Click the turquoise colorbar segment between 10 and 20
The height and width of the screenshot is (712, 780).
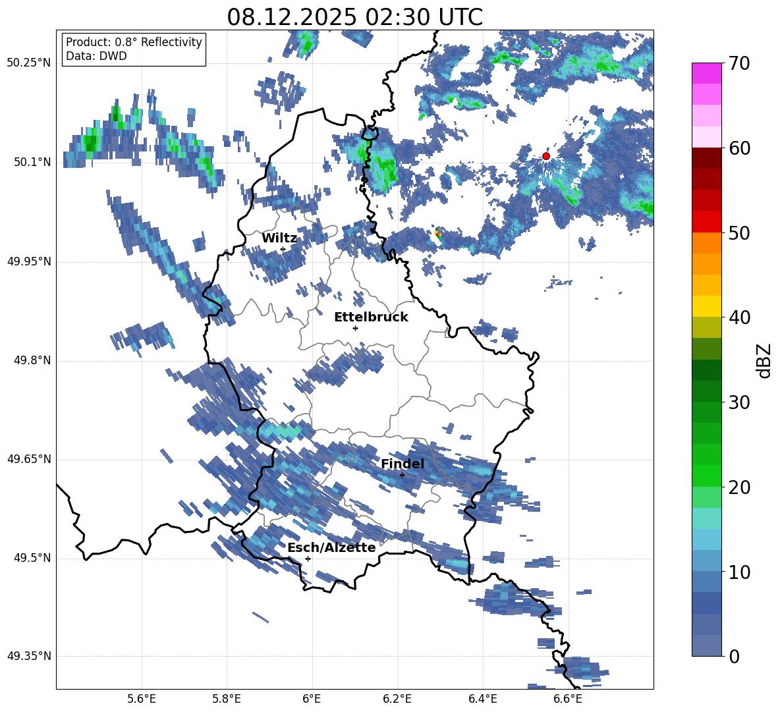coord(706,518)
